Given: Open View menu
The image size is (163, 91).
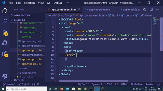Looking at the screenshot, I should (x=41, y=3).
